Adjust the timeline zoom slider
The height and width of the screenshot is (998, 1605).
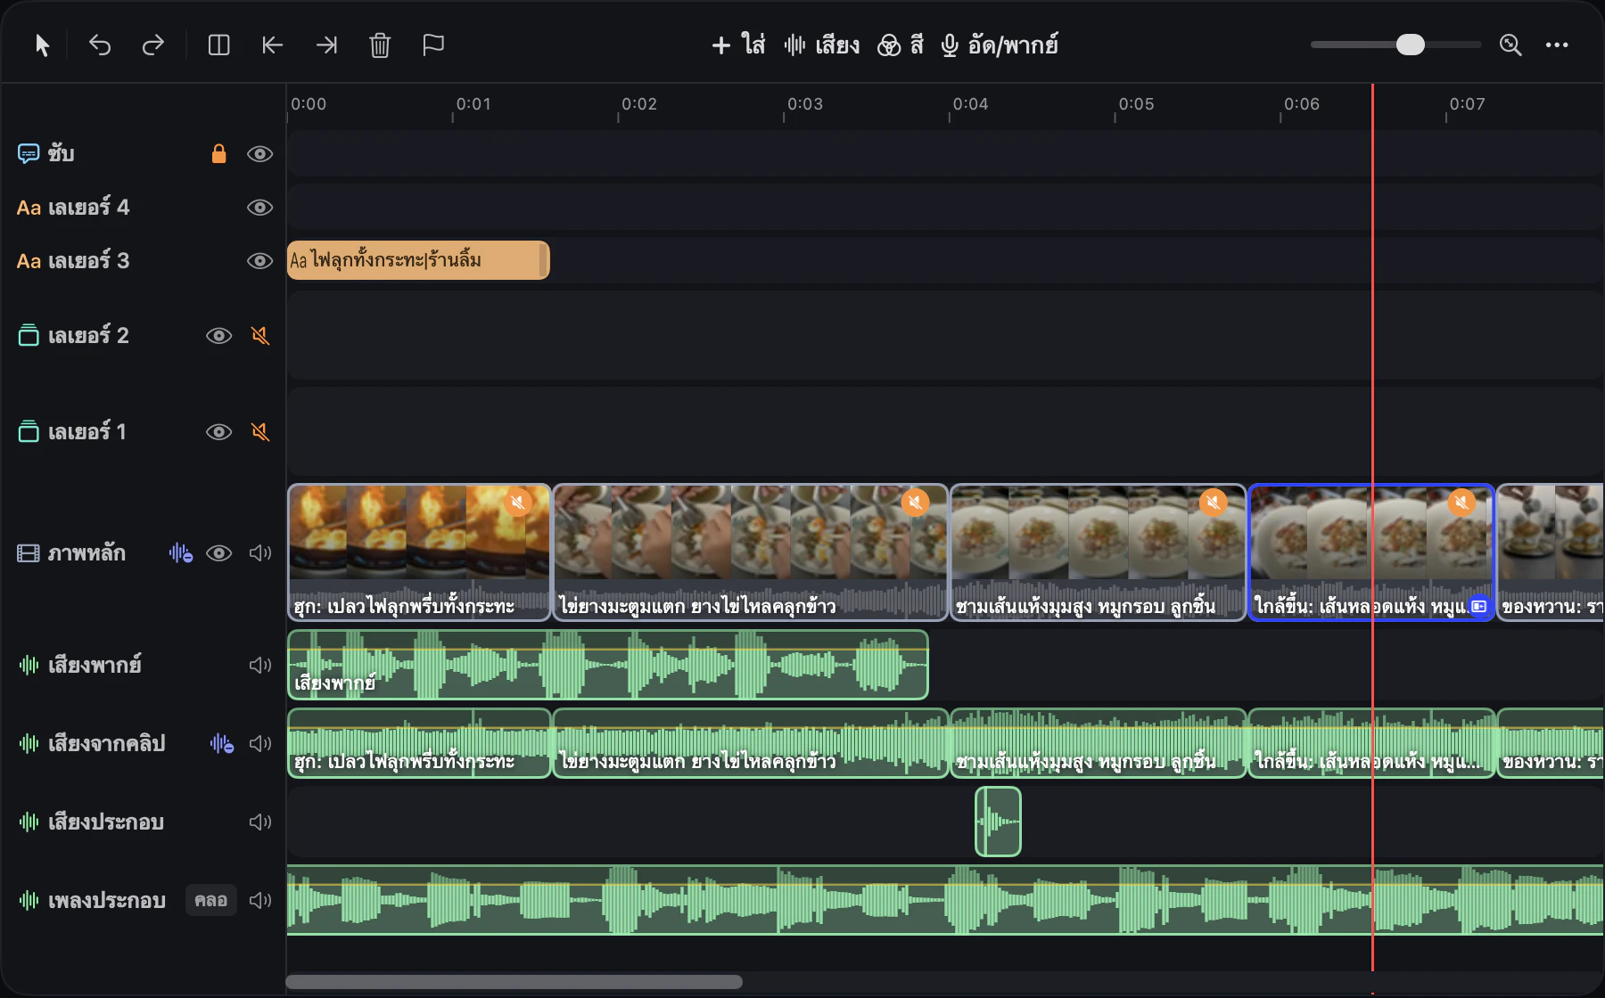coord(1395,45)
